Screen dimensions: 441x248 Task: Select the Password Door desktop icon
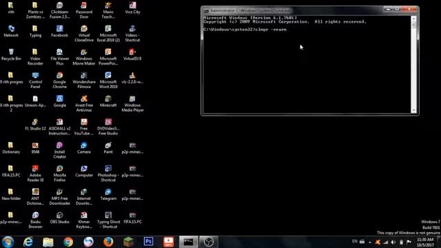tap(84, 10)
